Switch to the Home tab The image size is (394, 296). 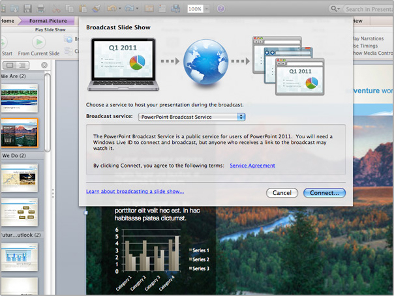point(8,21)
